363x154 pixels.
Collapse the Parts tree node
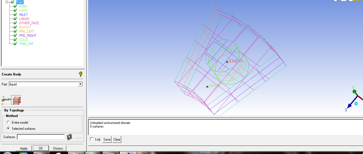tap(7, 2)
